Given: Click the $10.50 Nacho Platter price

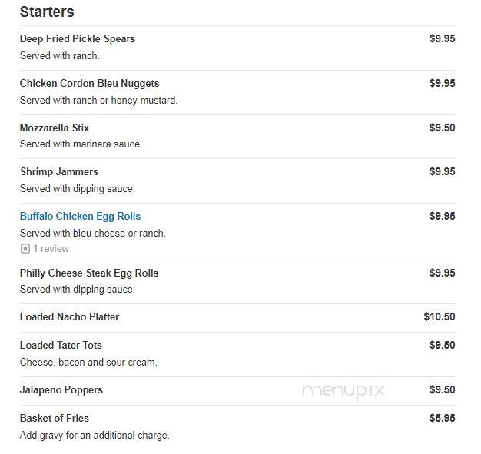Looking at the screenshot, I should [440, 317].
